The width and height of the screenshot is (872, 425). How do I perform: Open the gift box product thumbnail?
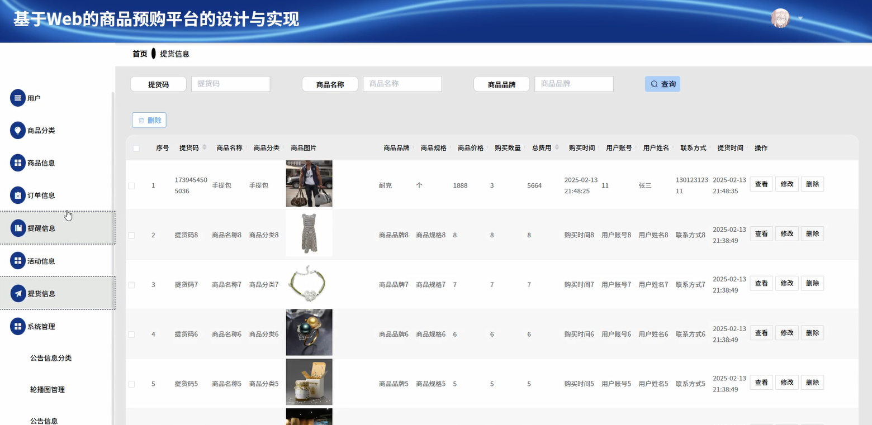coord(309,383)
